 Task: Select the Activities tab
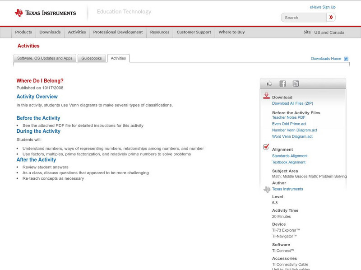point(118,58)
